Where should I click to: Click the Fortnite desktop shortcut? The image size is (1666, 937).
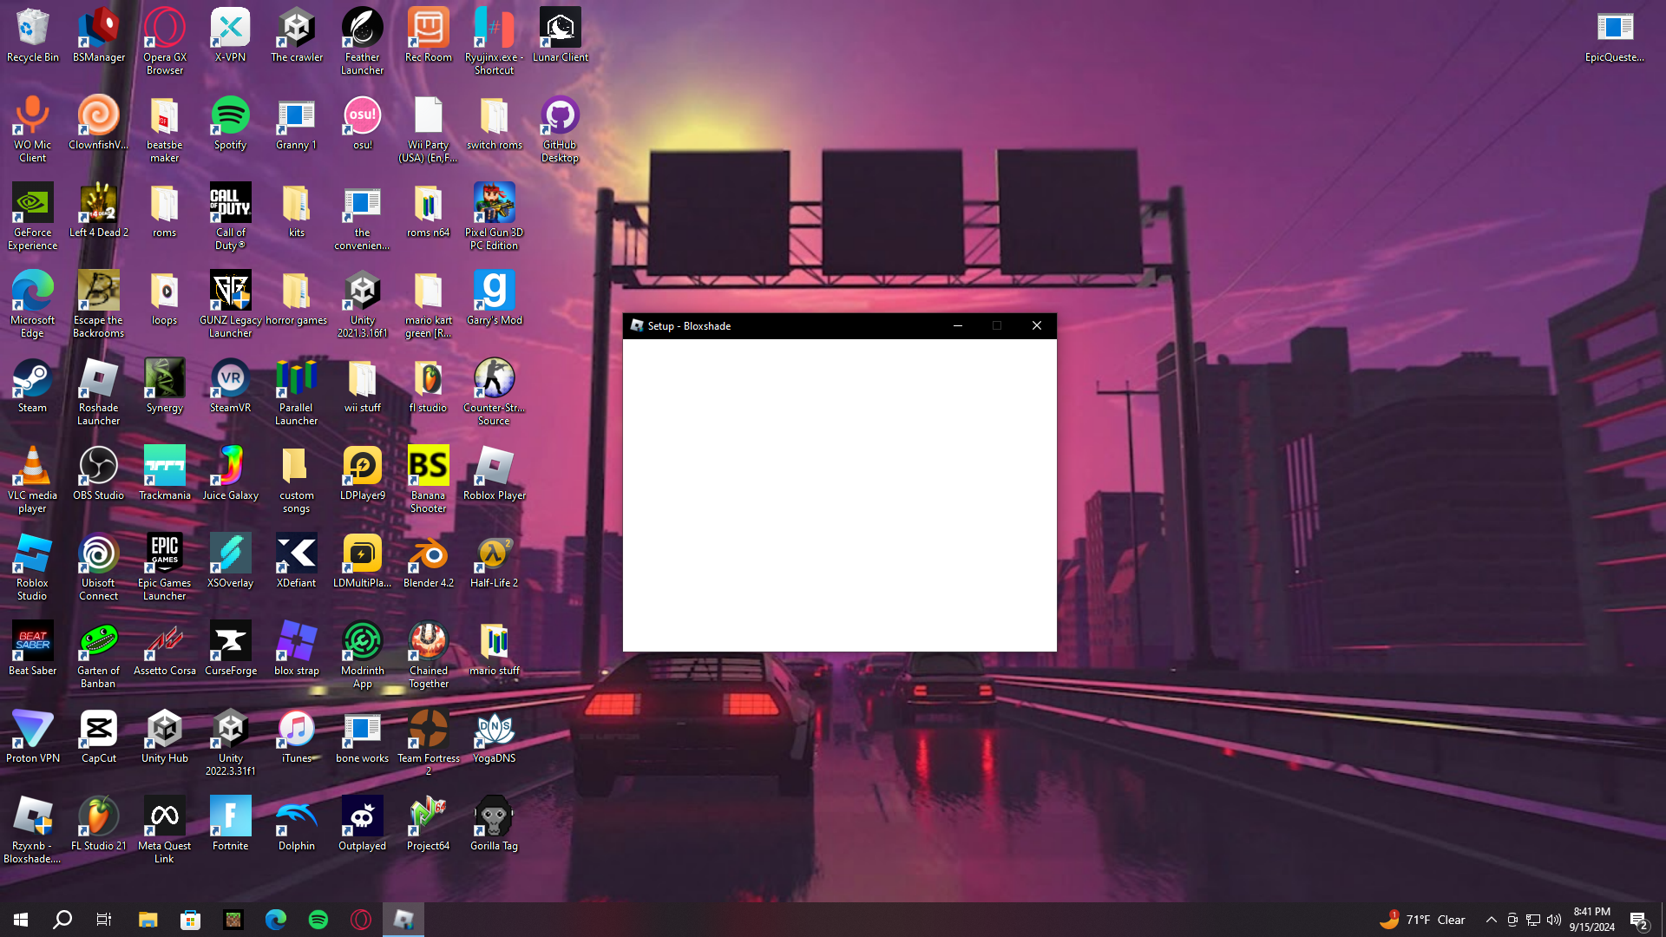tap(230, 817)
